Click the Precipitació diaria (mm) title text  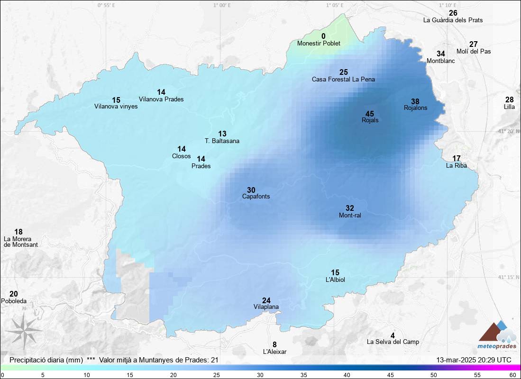pyautogui.click(x=46, y=360)
